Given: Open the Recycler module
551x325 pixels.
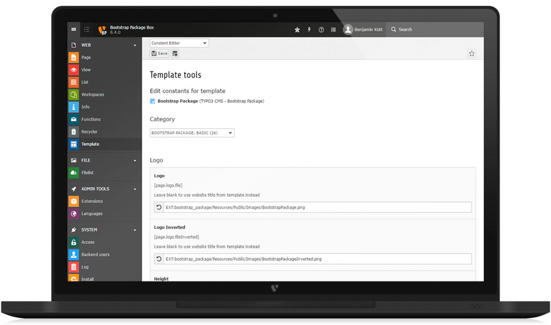Looking at the screenshot, I should (x=89, y=132).
